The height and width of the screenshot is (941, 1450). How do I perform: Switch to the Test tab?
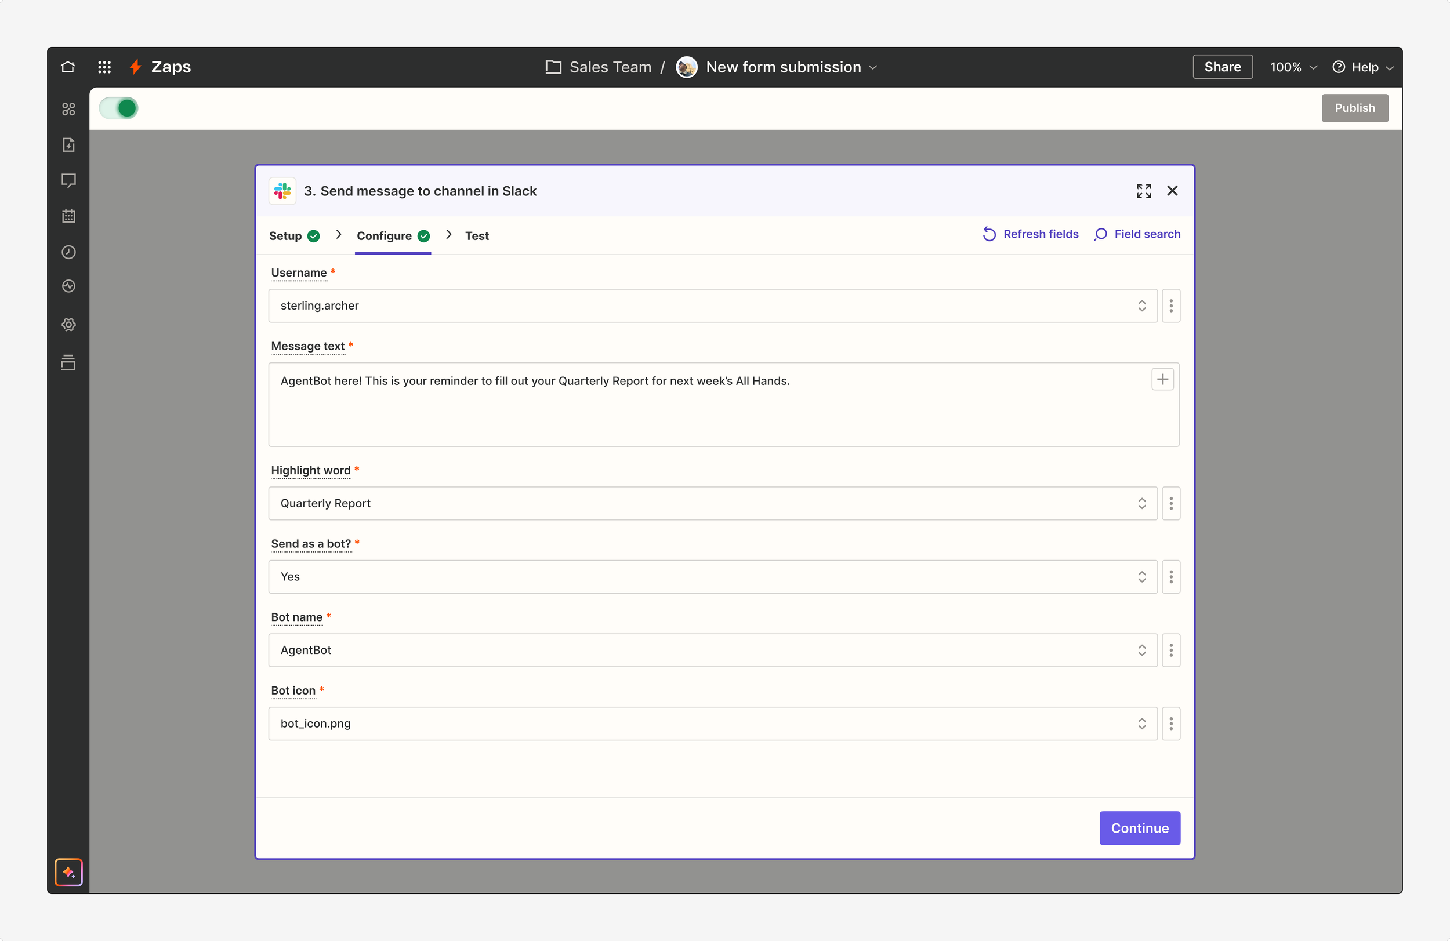tap(476, 236)
